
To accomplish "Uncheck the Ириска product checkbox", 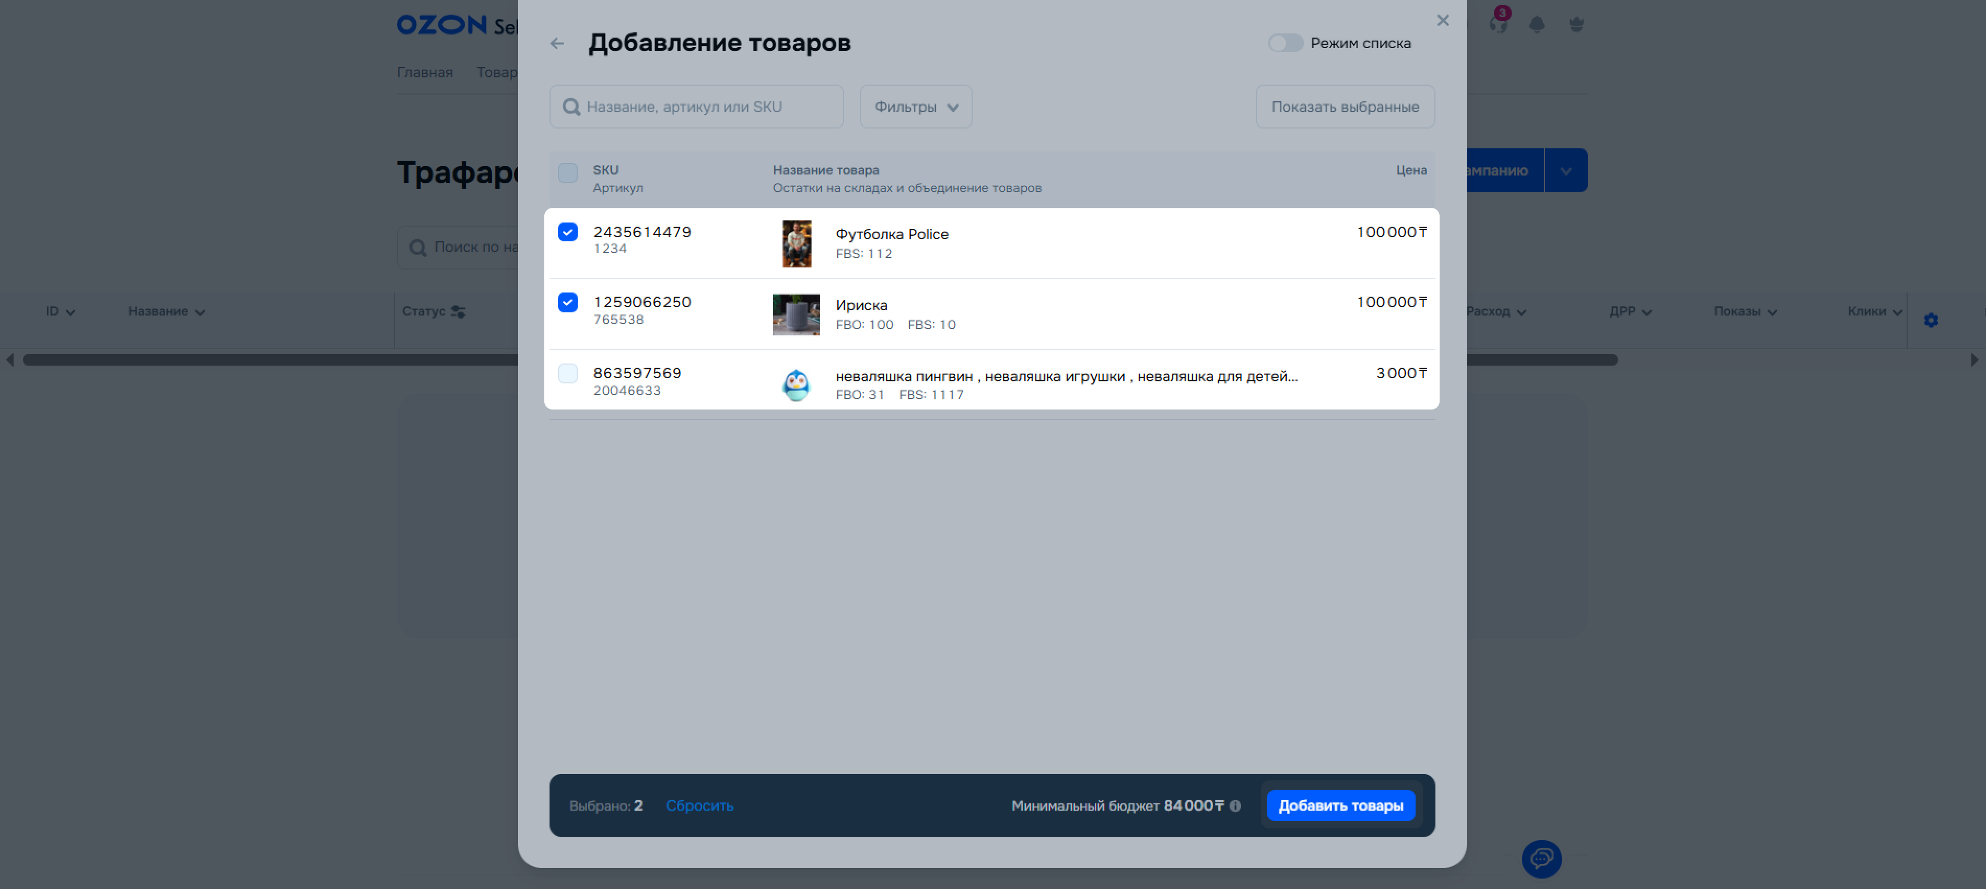I will click(567, 301).
